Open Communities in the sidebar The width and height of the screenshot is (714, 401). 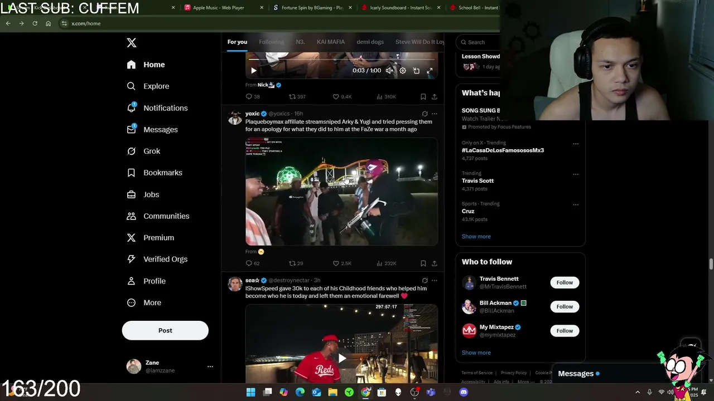158,216
